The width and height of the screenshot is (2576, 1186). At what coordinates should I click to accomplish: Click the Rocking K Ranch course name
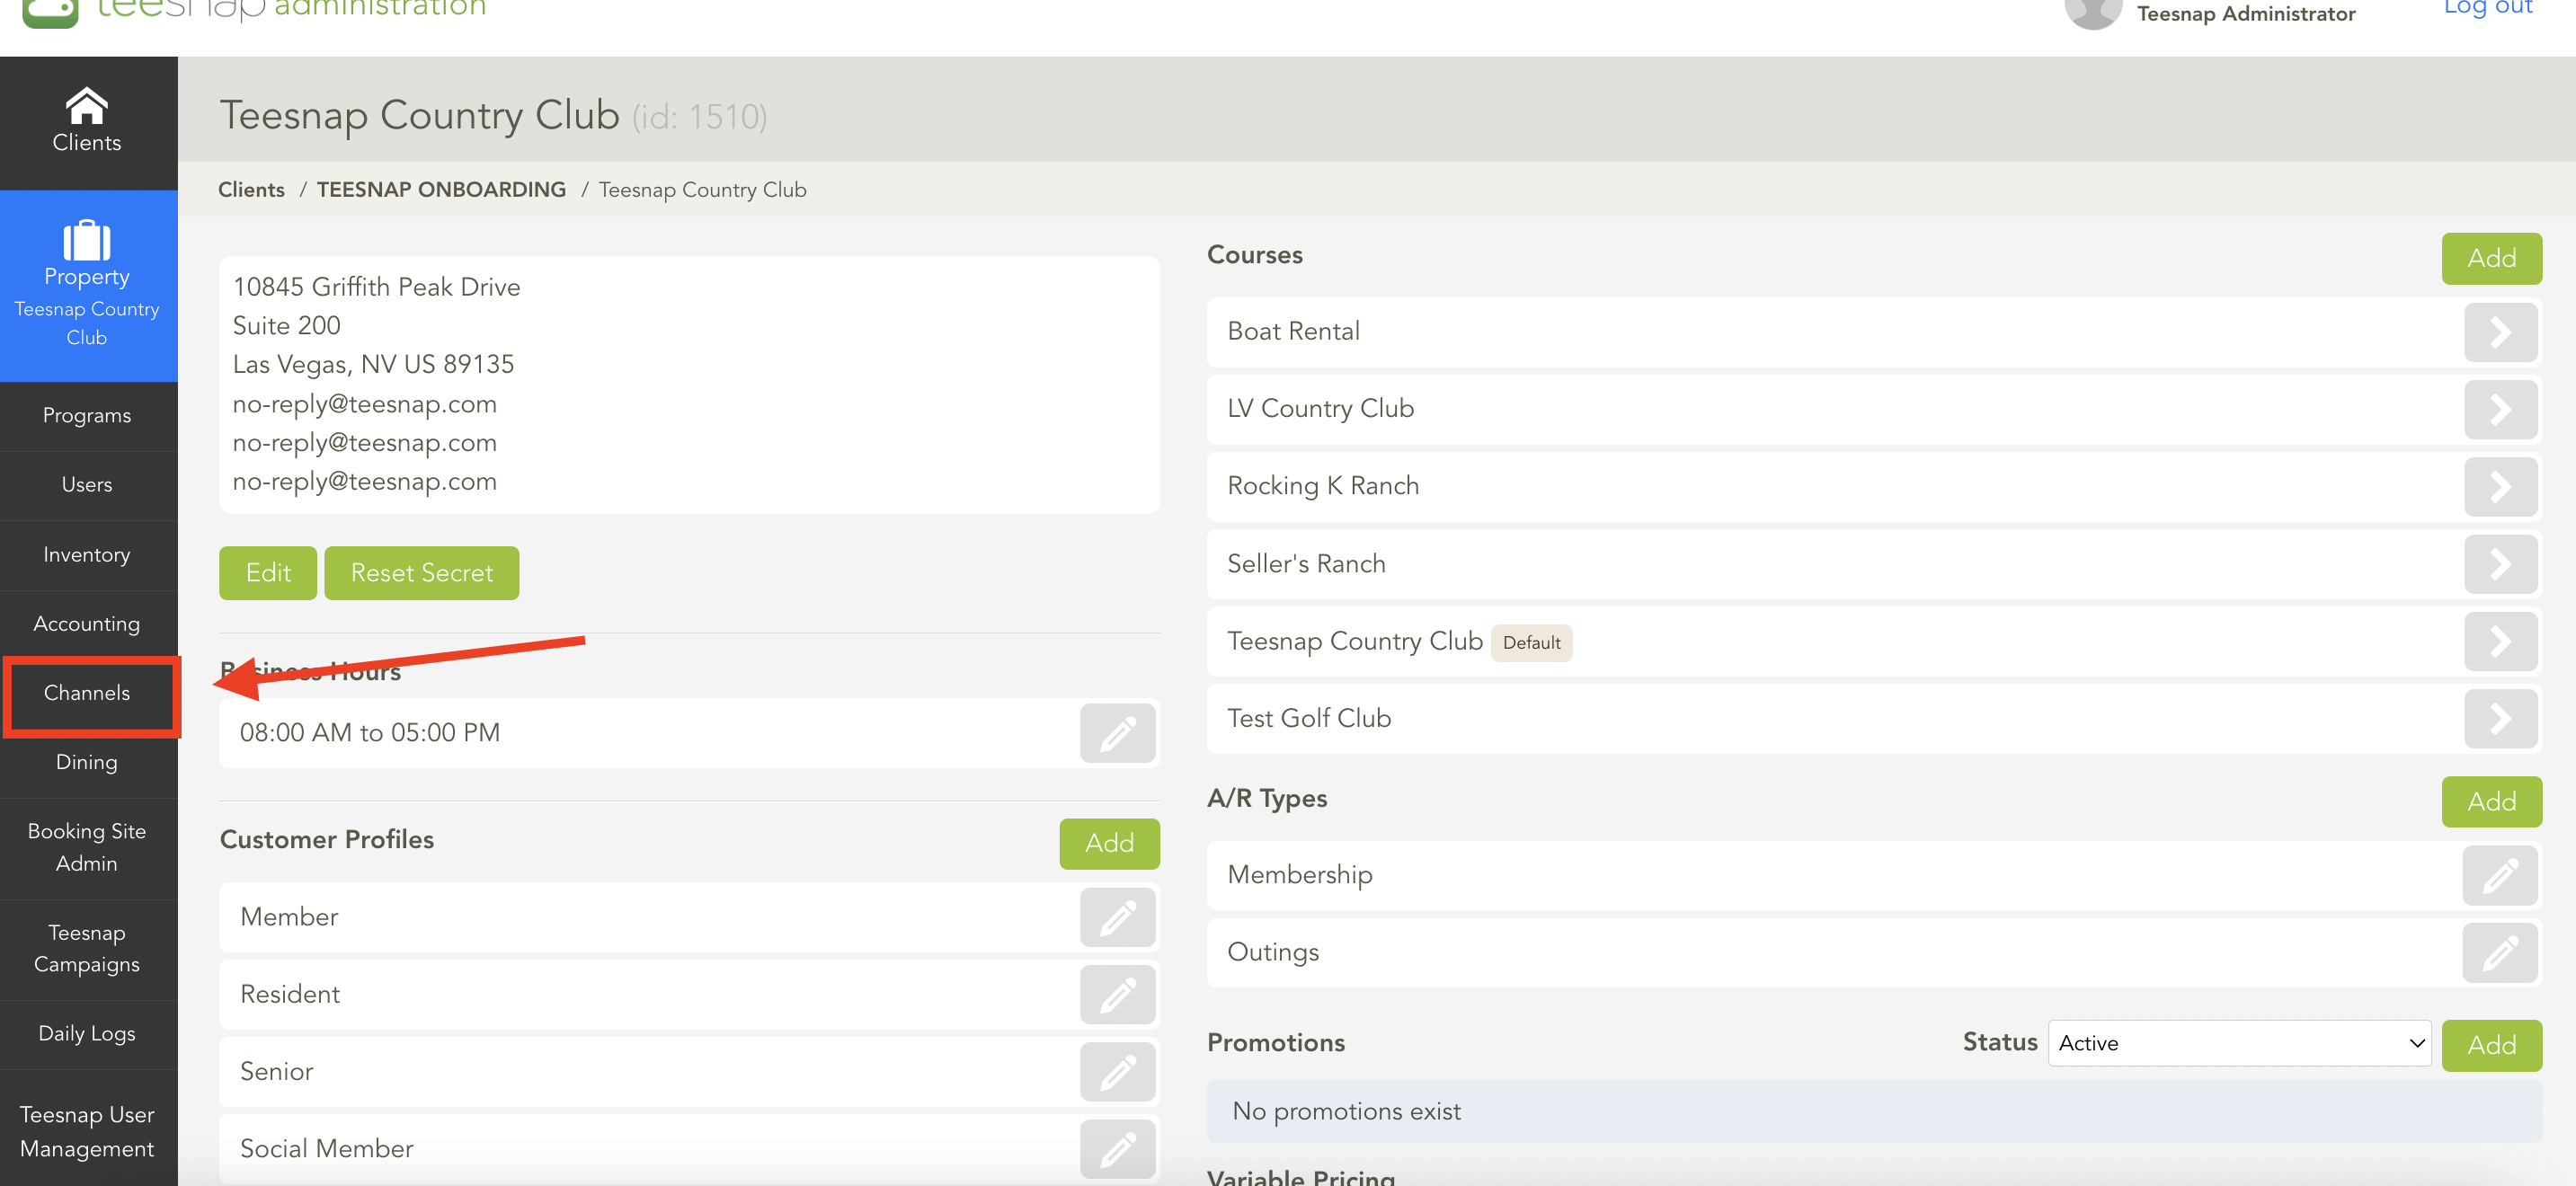point(1323,486)
